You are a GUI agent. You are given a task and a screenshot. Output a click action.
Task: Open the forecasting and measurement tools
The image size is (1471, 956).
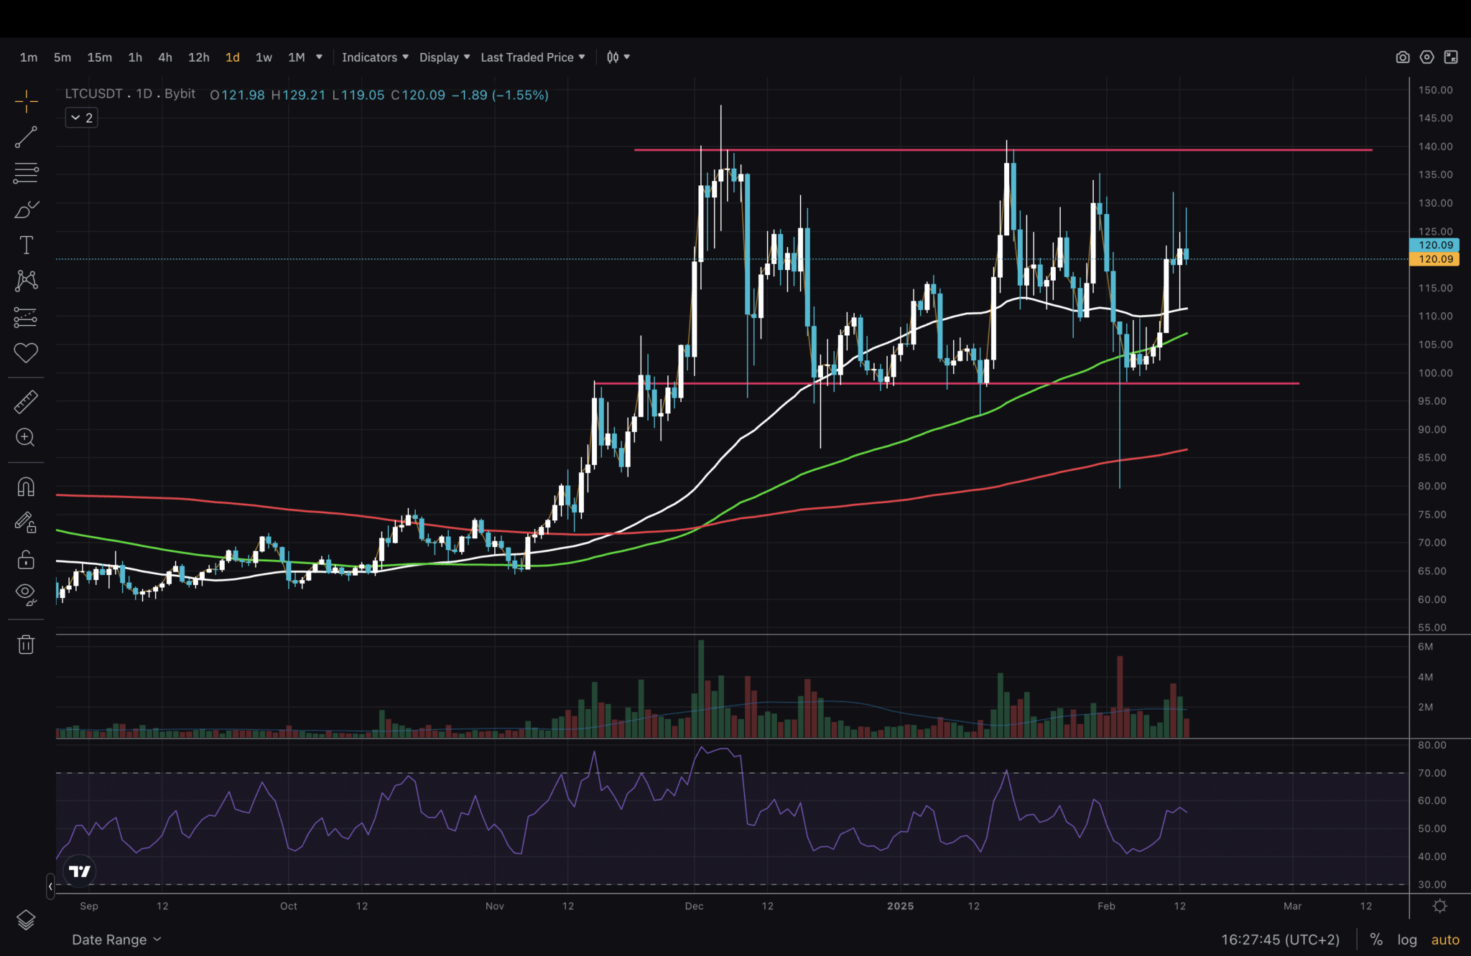26,317
